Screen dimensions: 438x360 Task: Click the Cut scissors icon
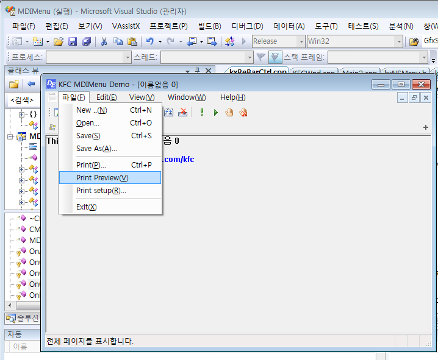[x=104, y=41]
